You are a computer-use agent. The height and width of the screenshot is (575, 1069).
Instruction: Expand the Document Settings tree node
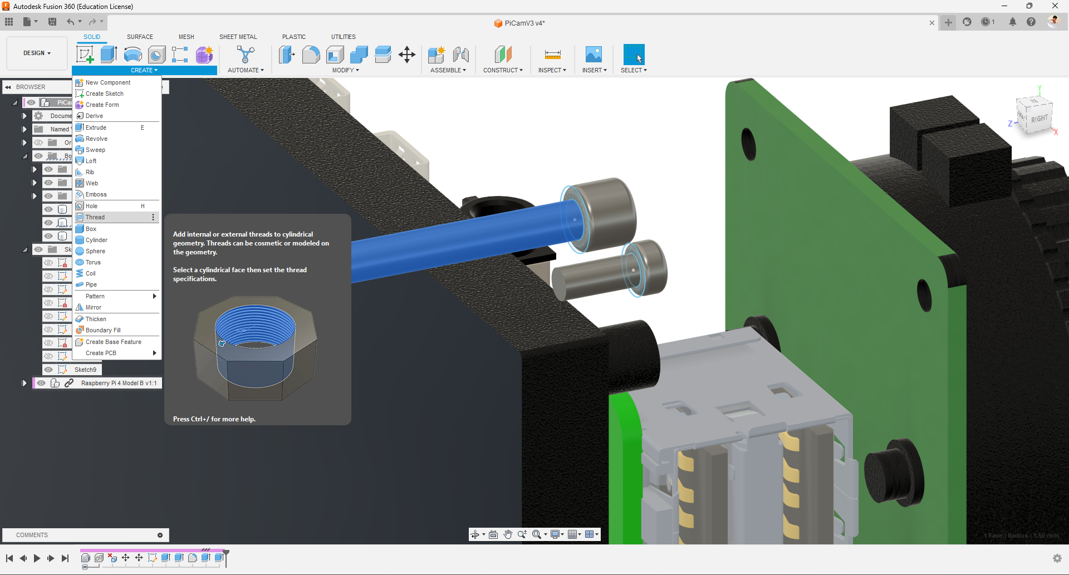pyautogui.click(x=24, y=116)
